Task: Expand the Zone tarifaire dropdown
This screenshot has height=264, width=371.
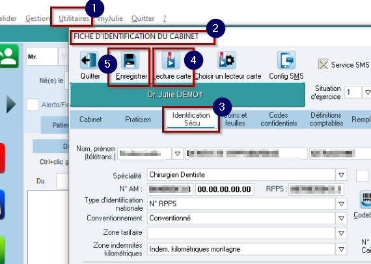Action: tap(341, 233)
